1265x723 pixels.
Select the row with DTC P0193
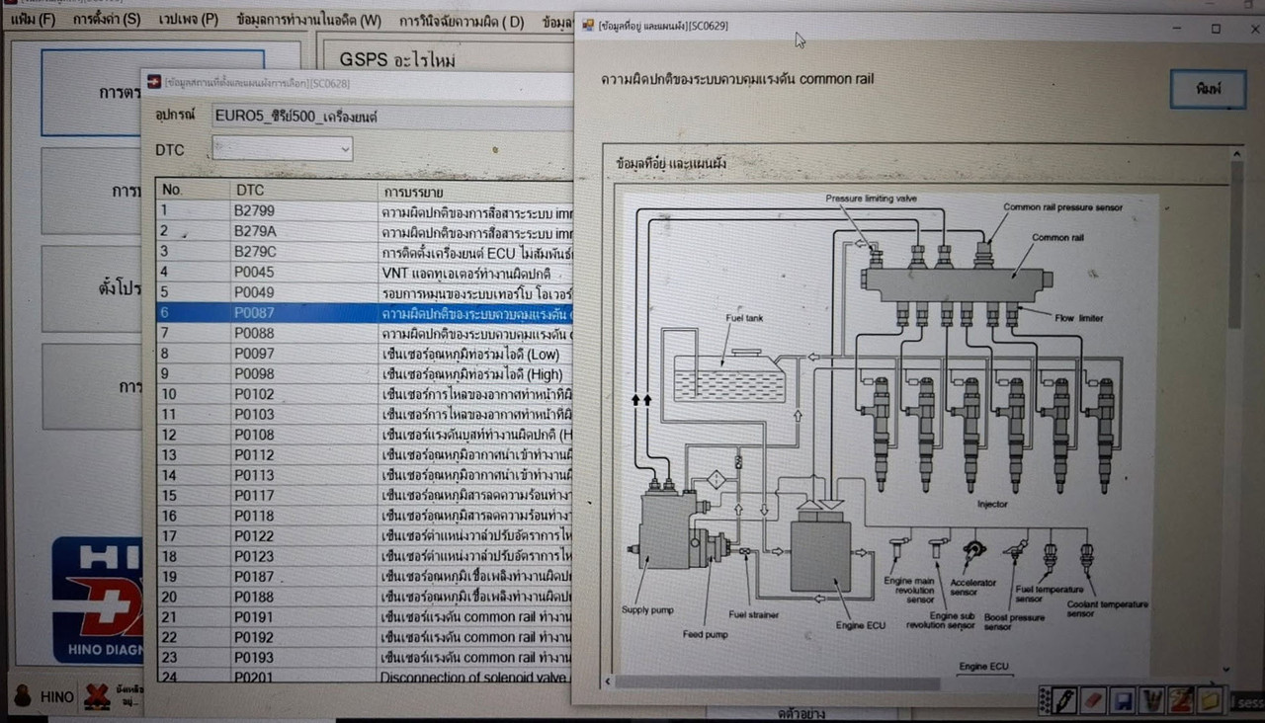pos(365,657)
